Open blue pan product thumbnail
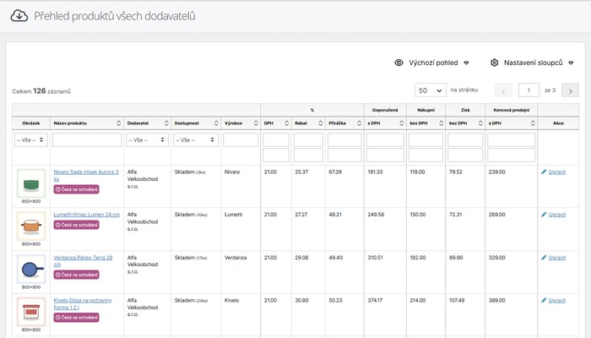The width and height of the screenshot is (591, 338). (31, 269)
